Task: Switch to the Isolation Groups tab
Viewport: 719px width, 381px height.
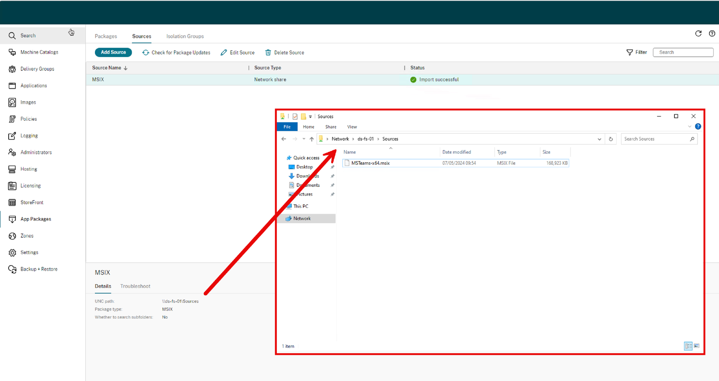Action: click(x=185, y=36)
